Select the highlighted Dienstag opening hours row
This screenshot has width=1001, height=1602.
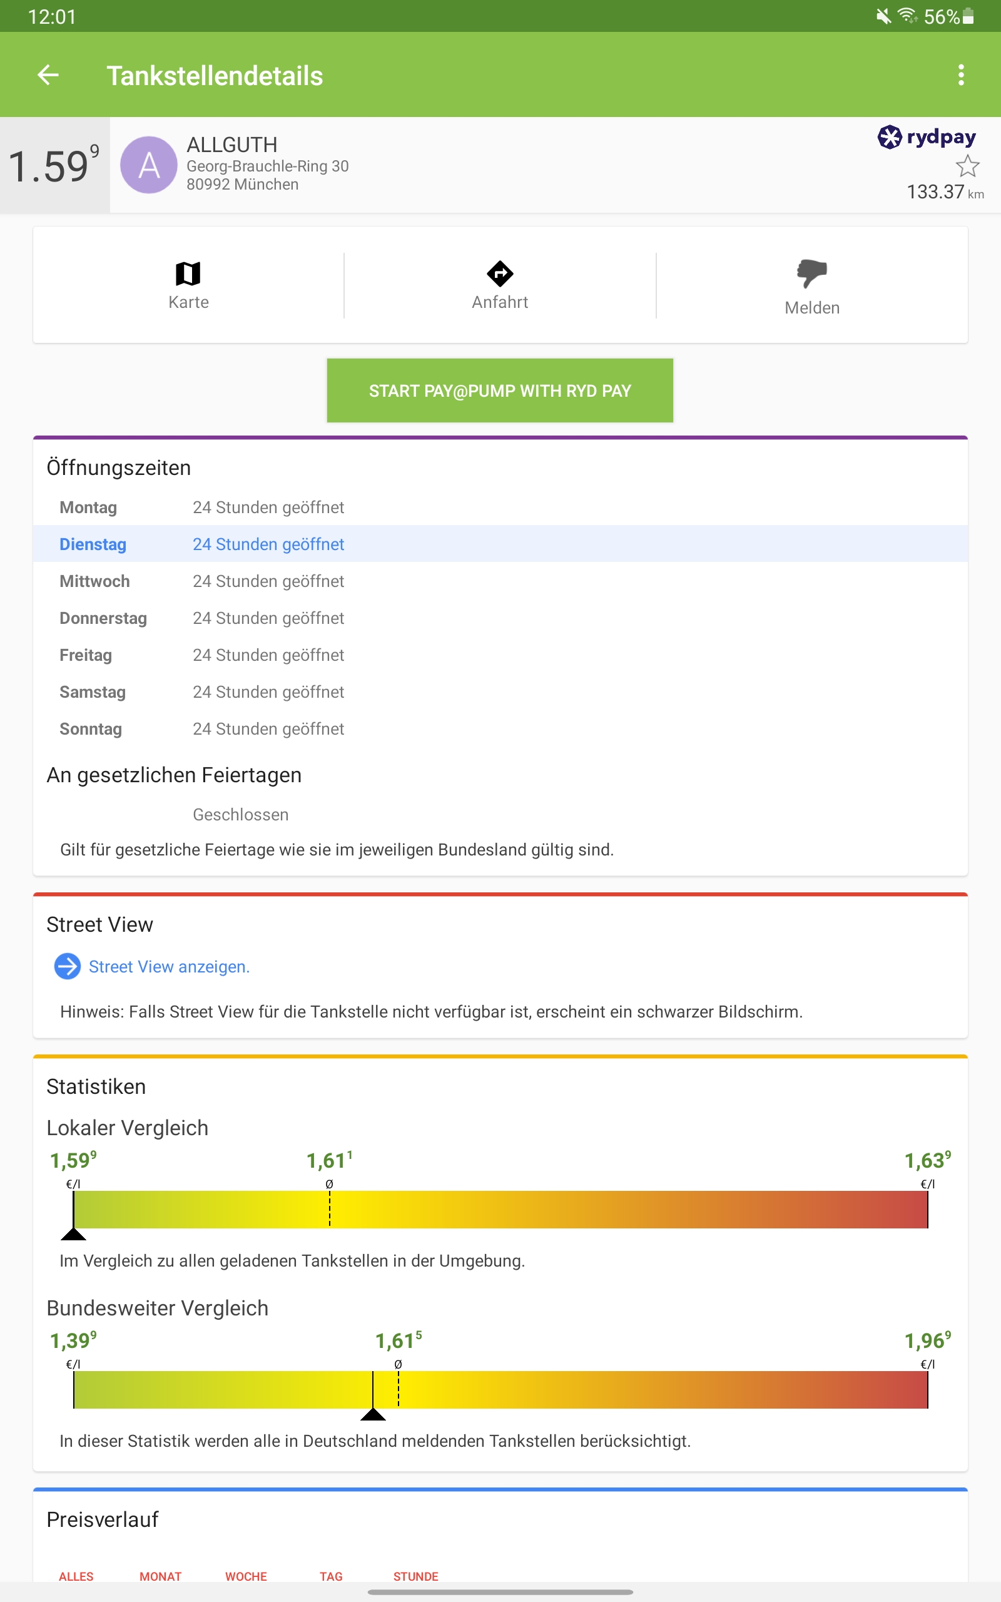click(x=500, y=544)
